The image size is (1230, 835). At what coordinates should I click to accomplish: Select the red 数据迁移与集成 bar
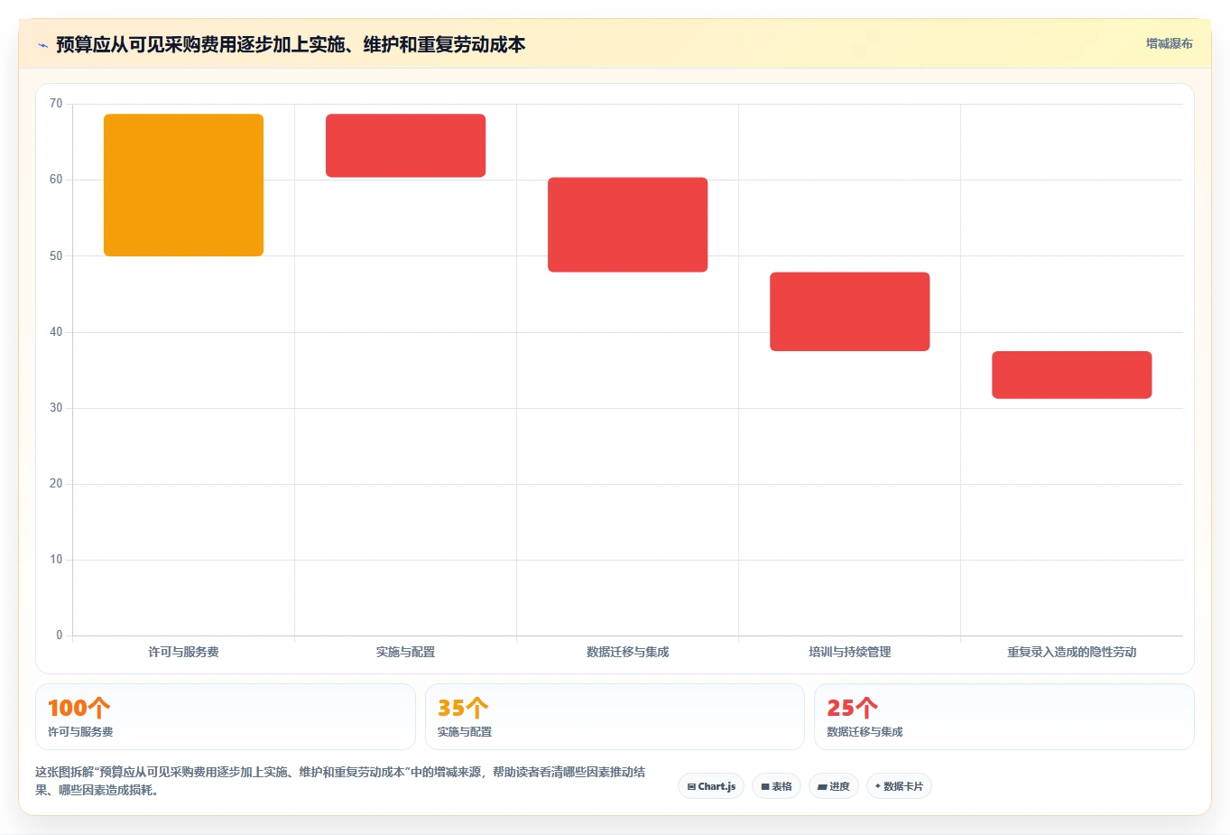coord(627,225)
